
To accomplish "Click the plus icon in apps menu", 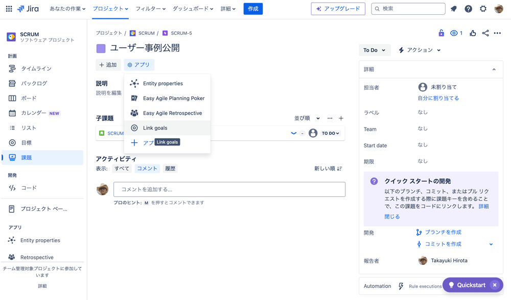I will pos(134,142).
